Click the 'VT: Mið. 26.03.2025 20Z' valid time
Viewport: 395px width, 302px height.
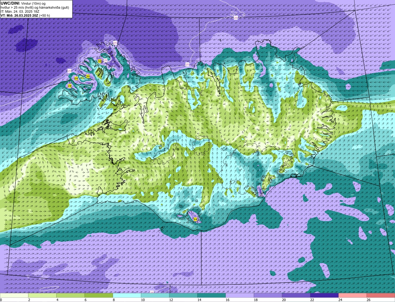[x=19, y=15]
